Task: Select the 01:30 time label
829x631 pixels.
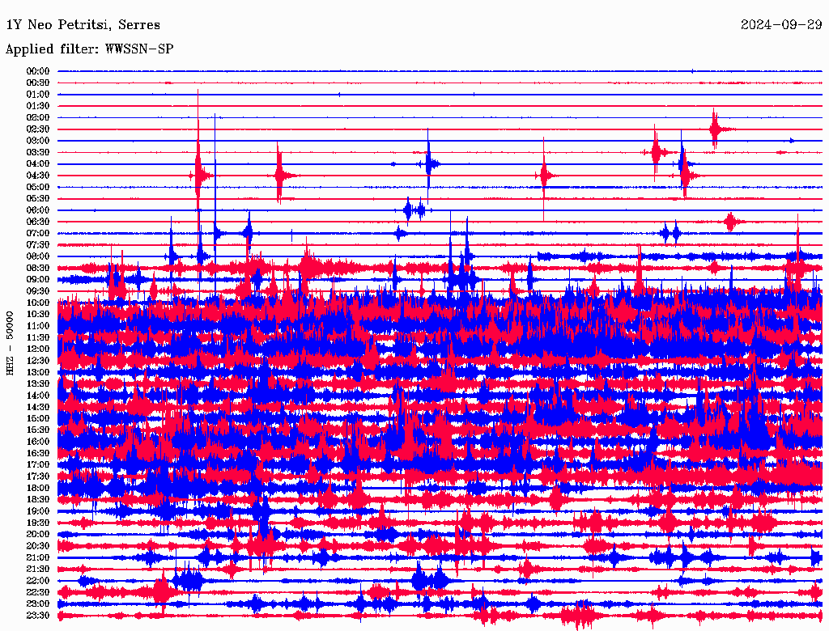Action: coord(38,106)
